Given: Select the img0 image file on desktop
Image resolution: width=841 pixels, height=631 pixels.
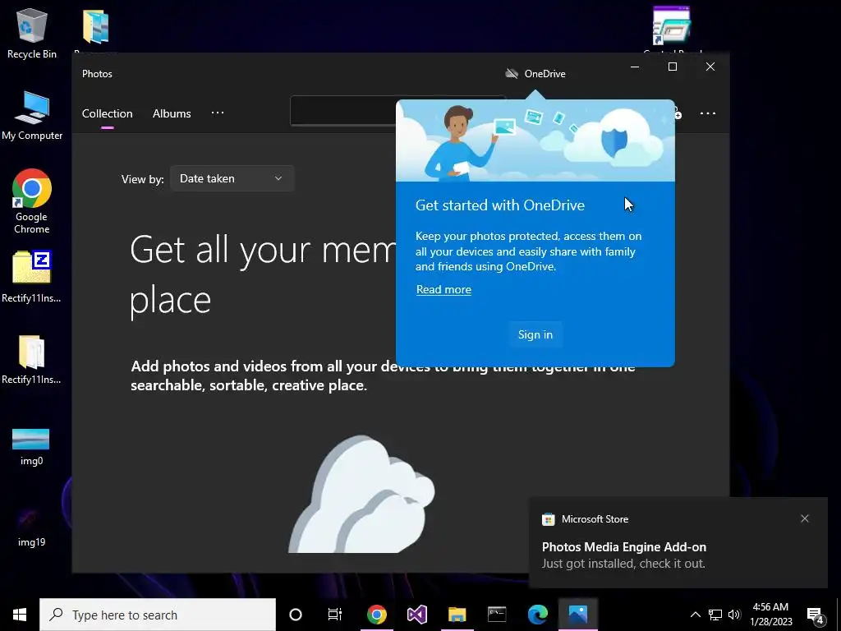Looking at the screenshot, I should tap(31, 446).
